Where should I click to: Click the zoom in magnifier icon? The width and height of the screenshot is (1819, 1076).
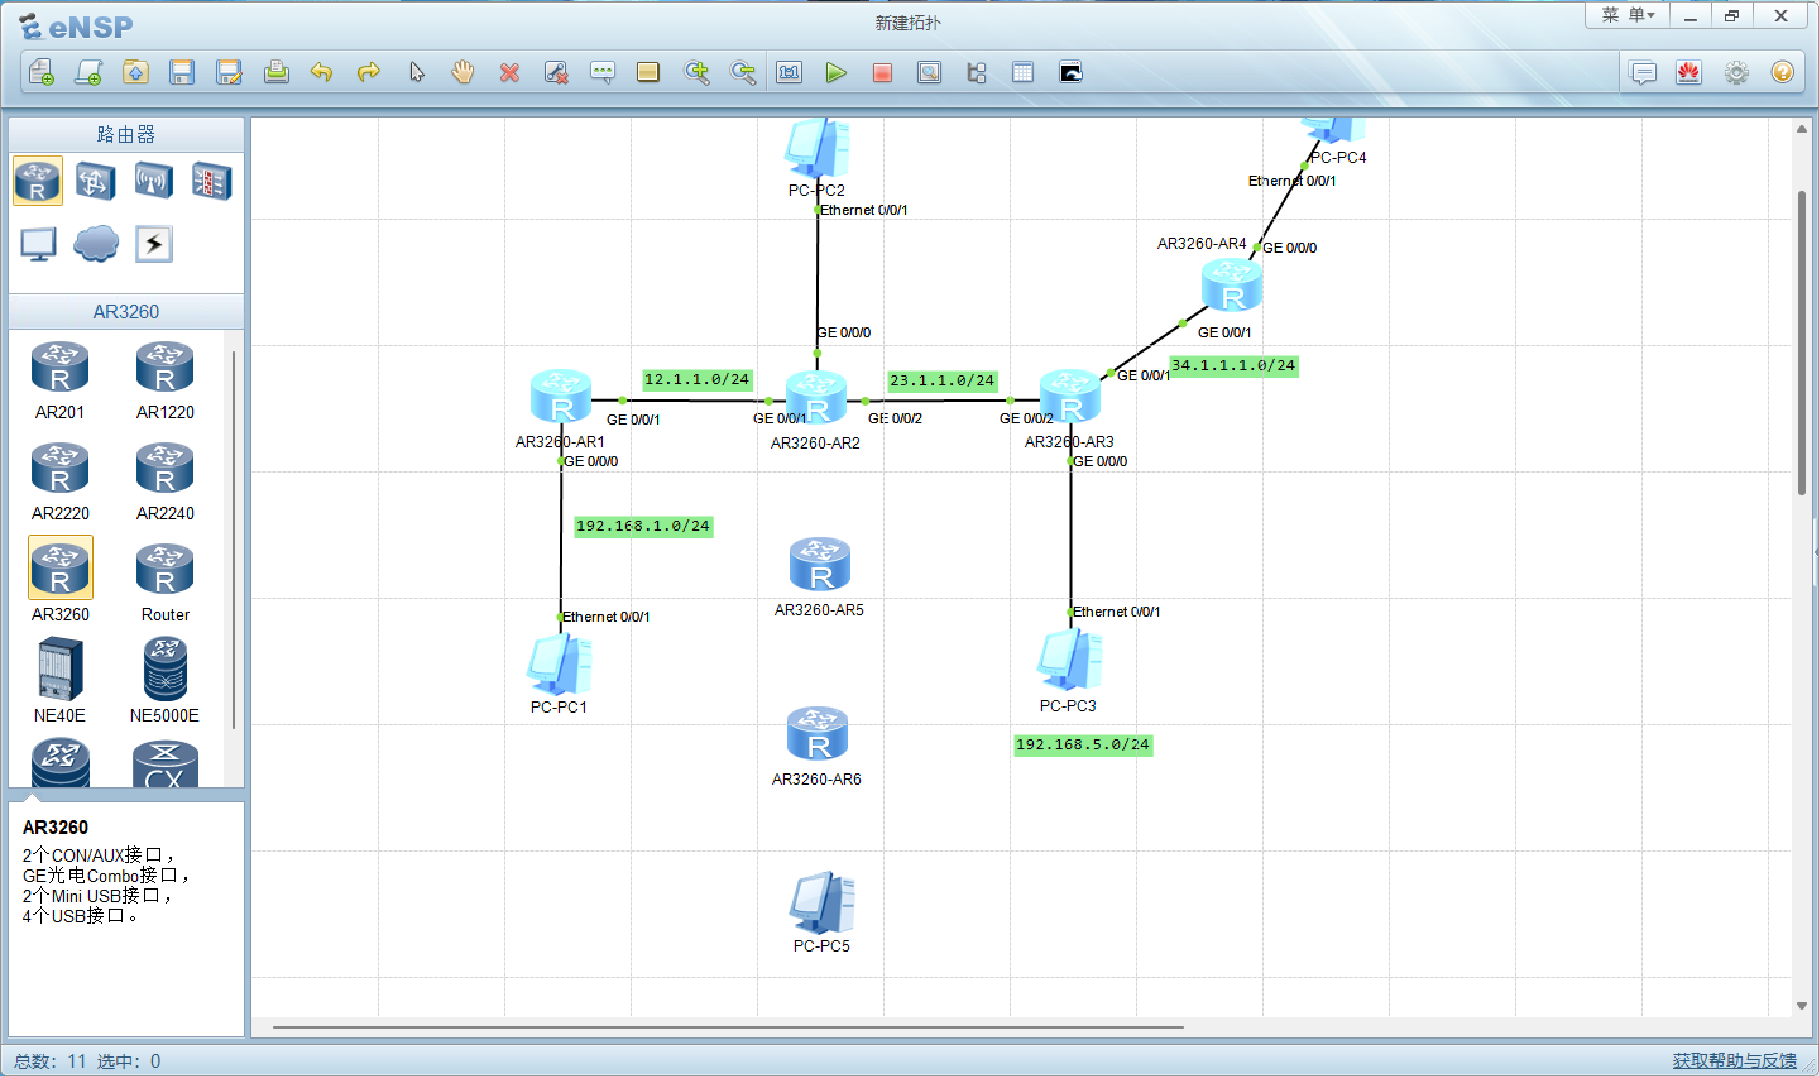(x=696, y=73)
